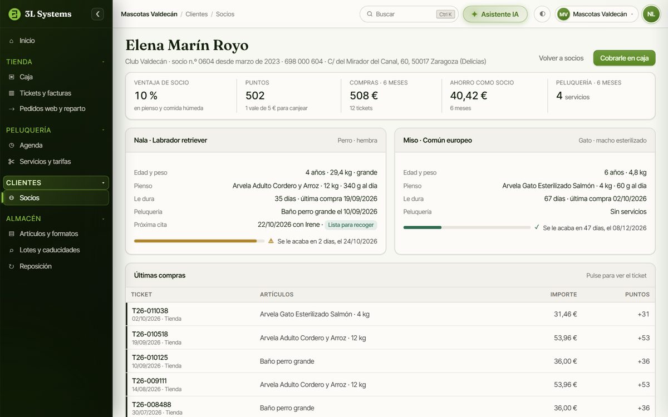Click the Servicios y tarifas scissors icon
The width and height of the screenshot is (668, 417).
(x=11, y=161)
